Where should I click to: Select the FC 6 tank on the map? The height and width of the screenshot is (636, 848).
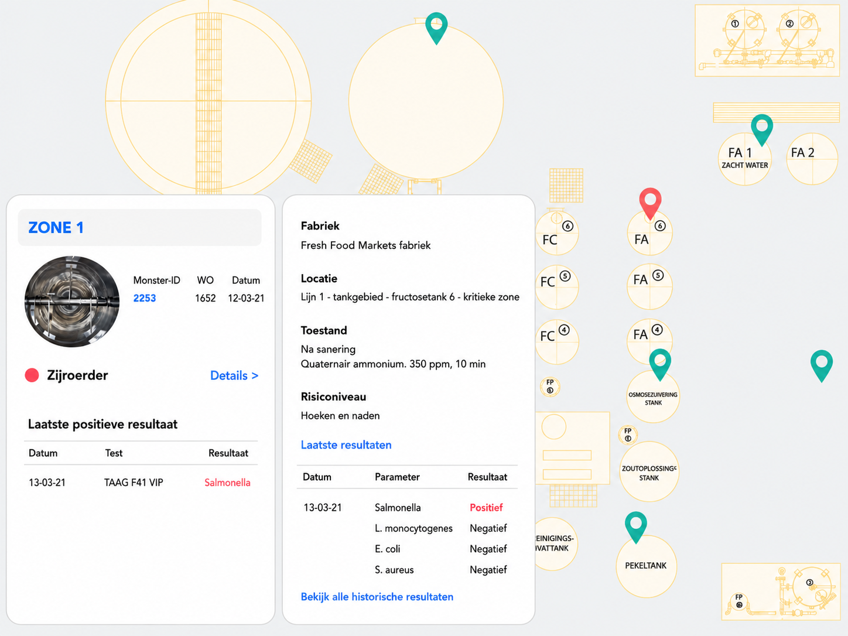[x=557, y=233]
